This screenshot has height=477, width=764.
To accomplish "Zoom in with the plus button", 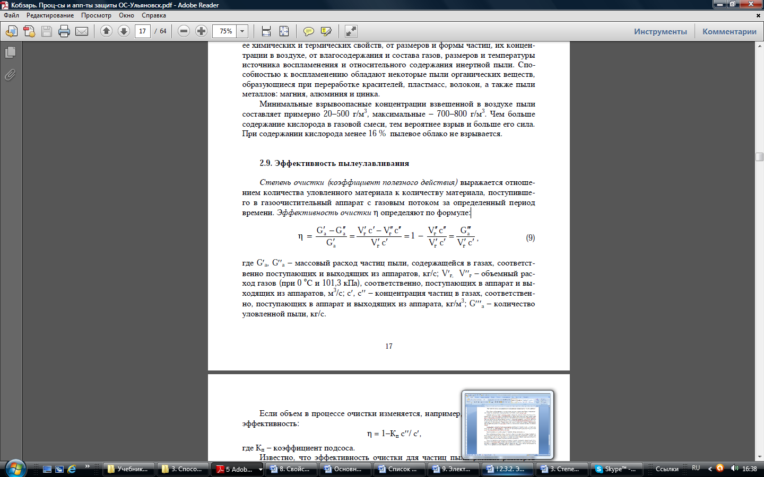I will 201,31.
